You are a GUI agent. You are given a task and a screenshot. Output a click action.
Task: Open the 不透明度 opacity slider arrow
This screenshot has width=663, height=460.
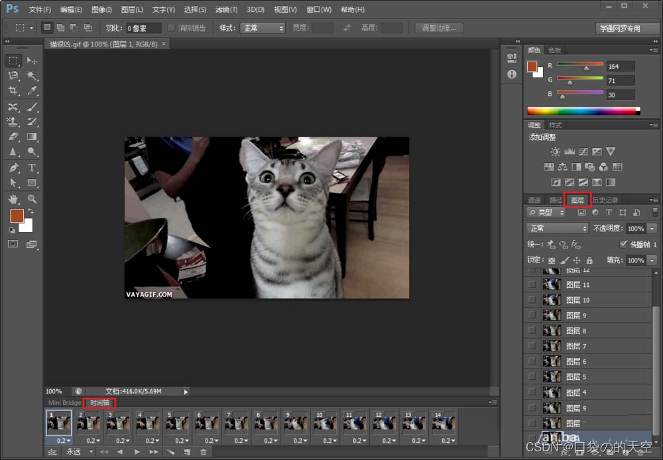click(652, 228)
